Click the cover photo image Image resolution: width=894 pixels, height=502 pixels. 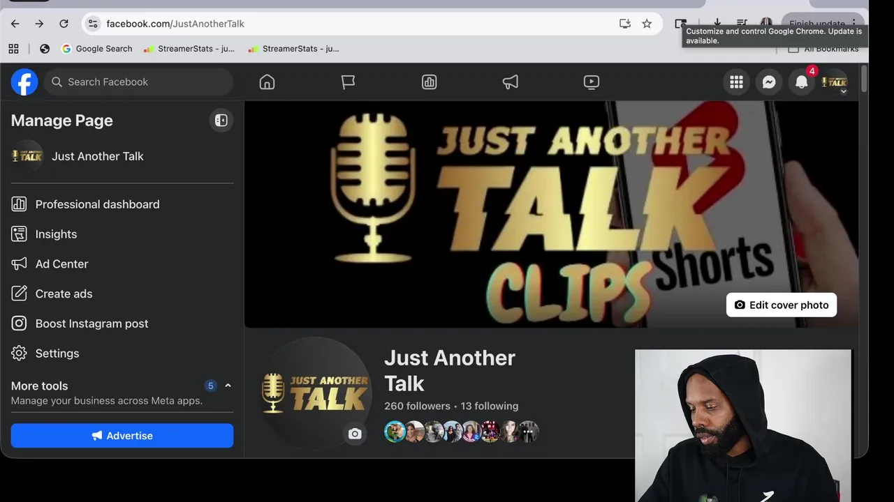551,214
